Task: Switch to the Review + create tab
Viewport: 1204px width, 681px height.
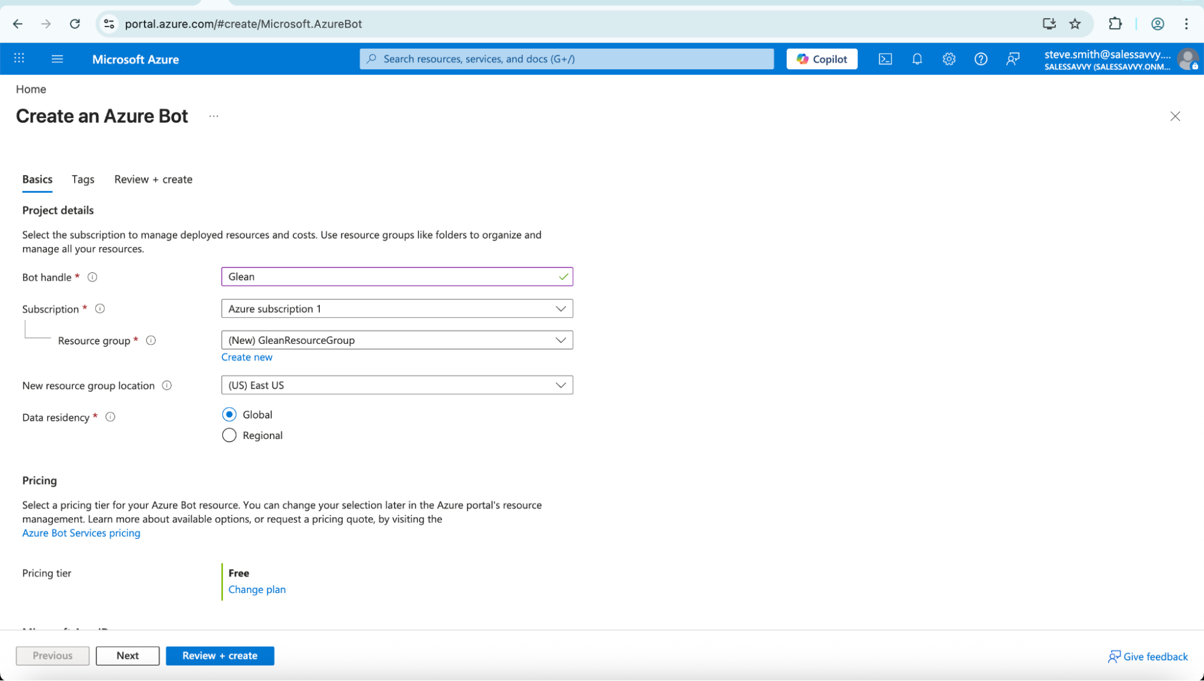Action: click(154, 179)
